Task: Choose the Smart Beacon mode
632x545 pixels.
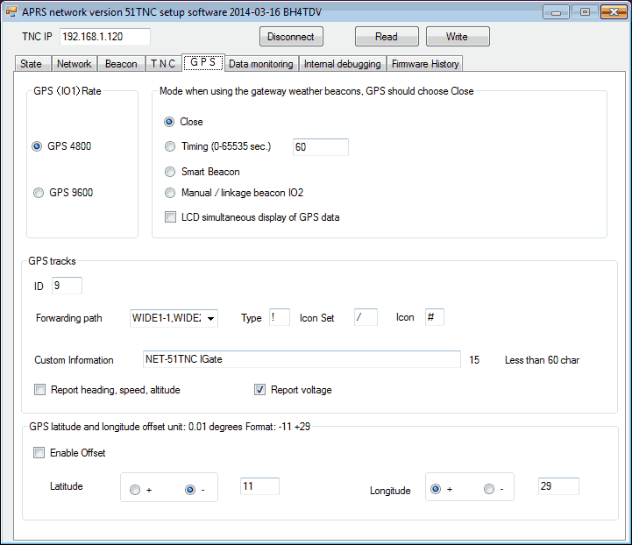Action: 170,172
